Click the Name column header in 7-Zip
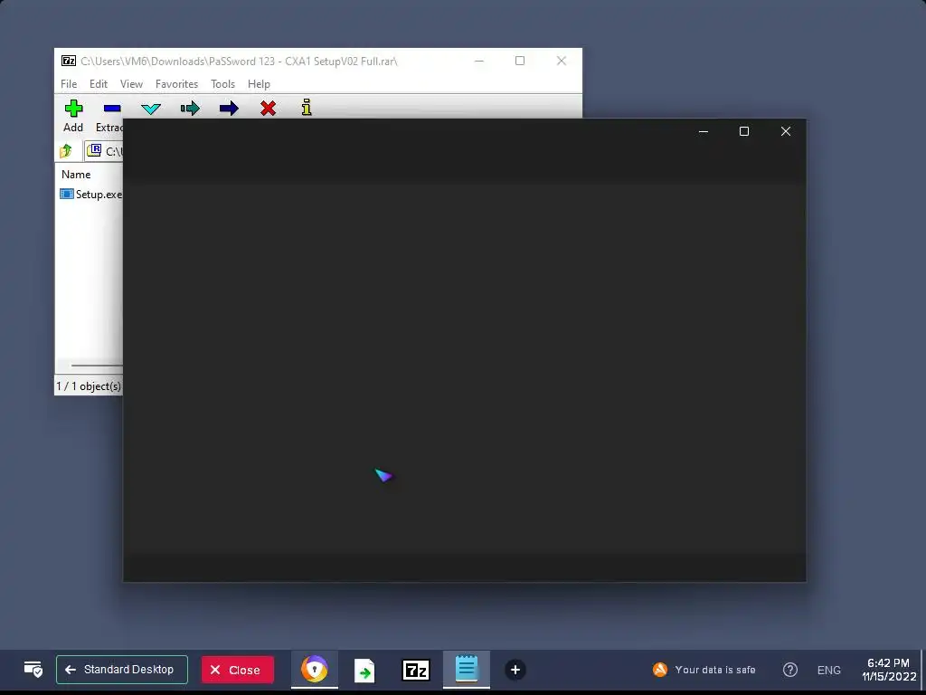The width and height of the screenshot is (926, 695). click(x=76, y=175)
